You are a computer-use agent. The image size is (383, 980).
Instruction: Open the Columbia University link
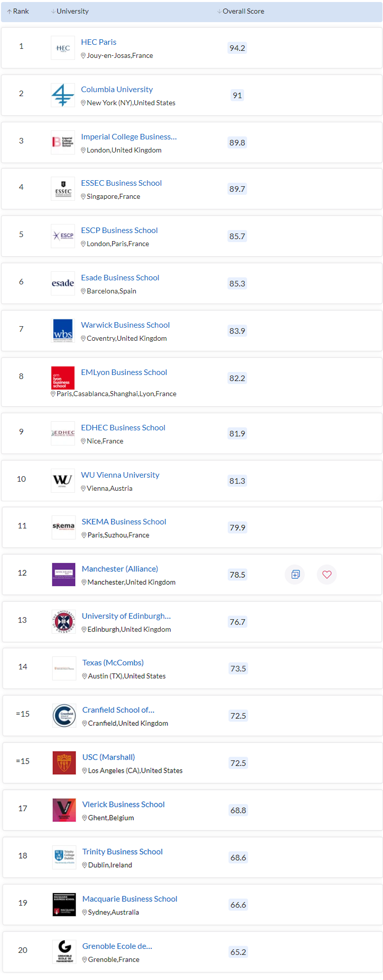117,89
